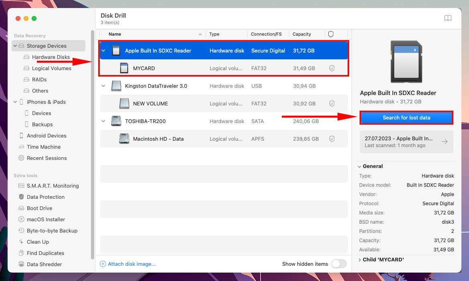Screen dimensions: 469x281
Task: Select Logical Volumes in the sidebar
Action: click(51, 68)
